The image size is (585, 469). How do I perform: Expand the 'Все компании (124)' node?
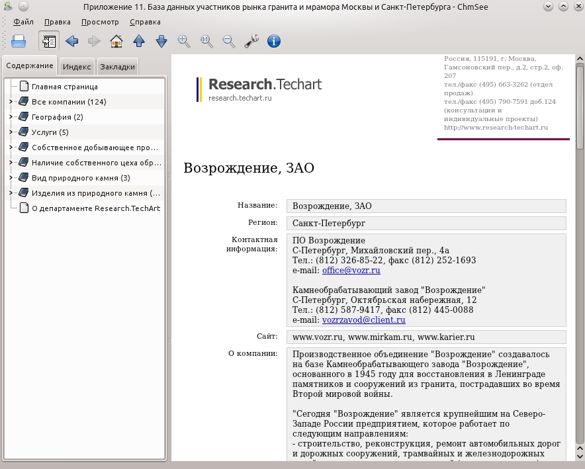(x=11, y=101)
